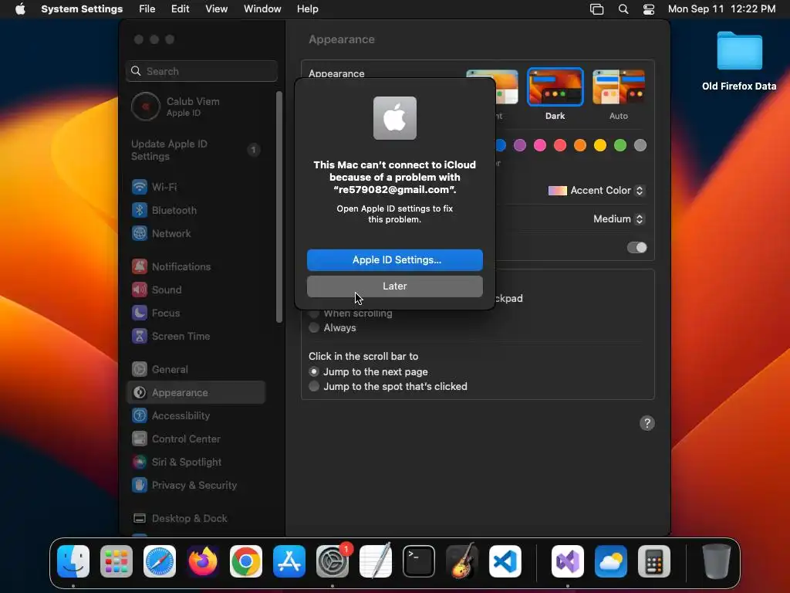Open Calculator from the Dock
The image size is (790, 593).
click(654, 561)
